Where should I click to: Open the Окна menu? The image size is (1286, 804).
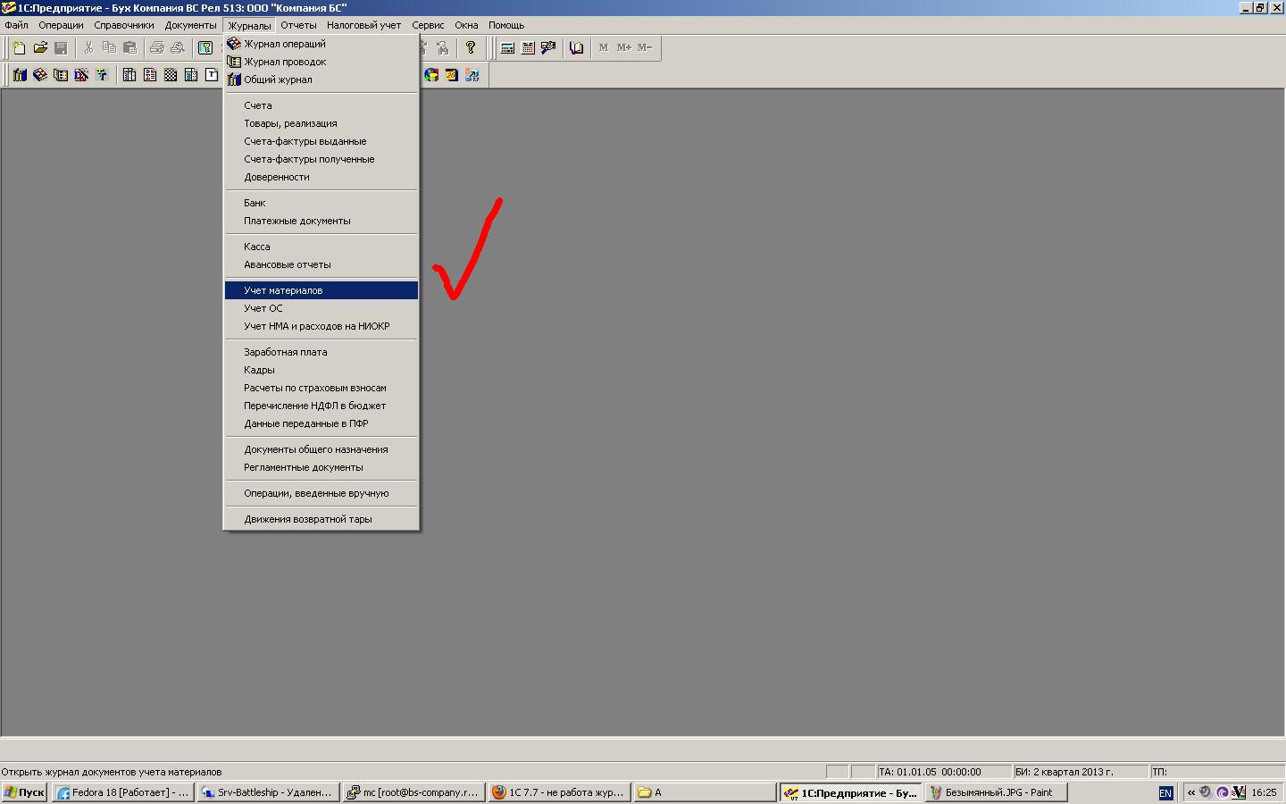[x=466, y=25]
